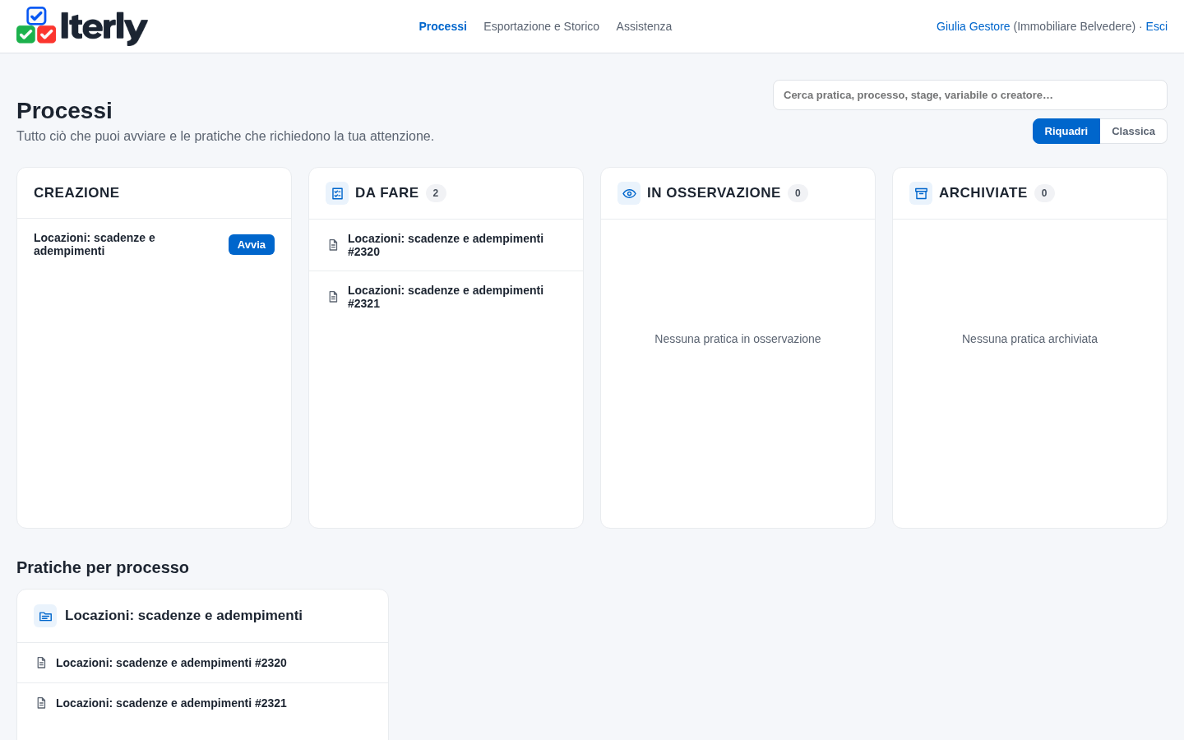Click the In Osservazione column heading
The width and height of the screenshot is (1184, 740).
click(714, 192)
